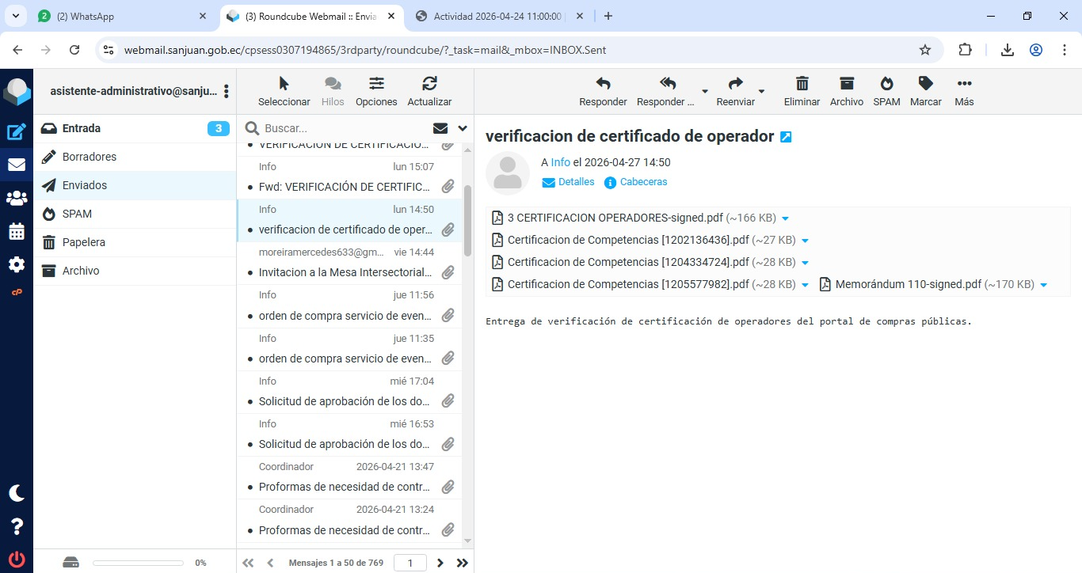
Task: Open the compose new message sidebar icon
Action: pyautogui.click(x=17, y=132)
